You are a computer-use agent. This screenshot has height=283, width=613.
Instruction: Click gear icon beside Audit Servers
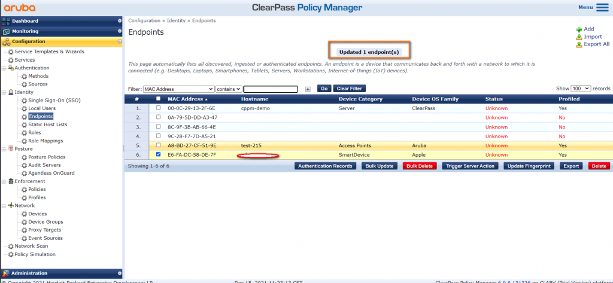(x=25, y=165)
